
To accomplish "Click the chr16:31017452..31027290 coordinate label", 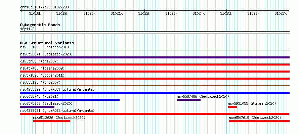I will click(44, 7).
